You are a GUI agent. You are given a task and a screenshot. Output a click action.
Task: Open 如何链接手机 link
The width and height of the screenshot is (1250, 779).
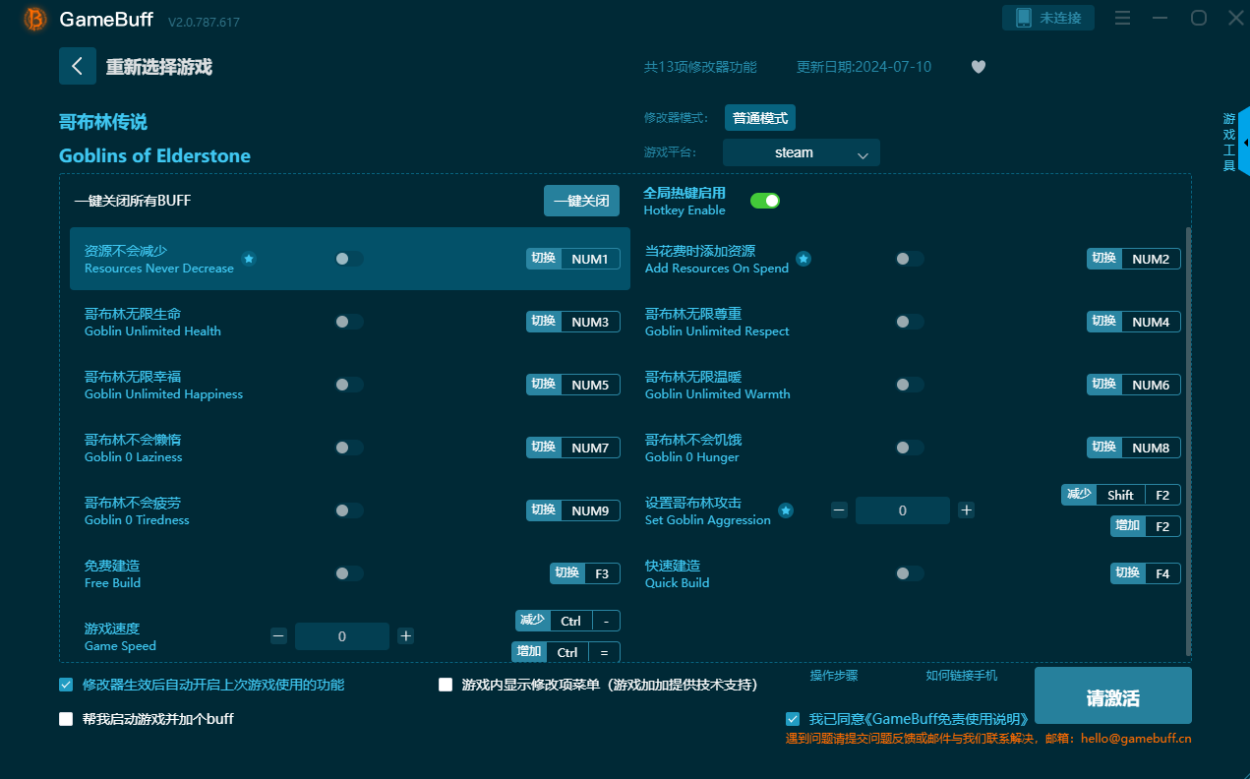(x=961, y=676)
